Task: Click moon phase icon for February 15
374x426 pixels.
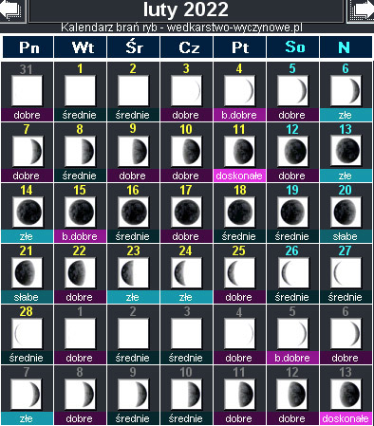Action: coord(80,212)
